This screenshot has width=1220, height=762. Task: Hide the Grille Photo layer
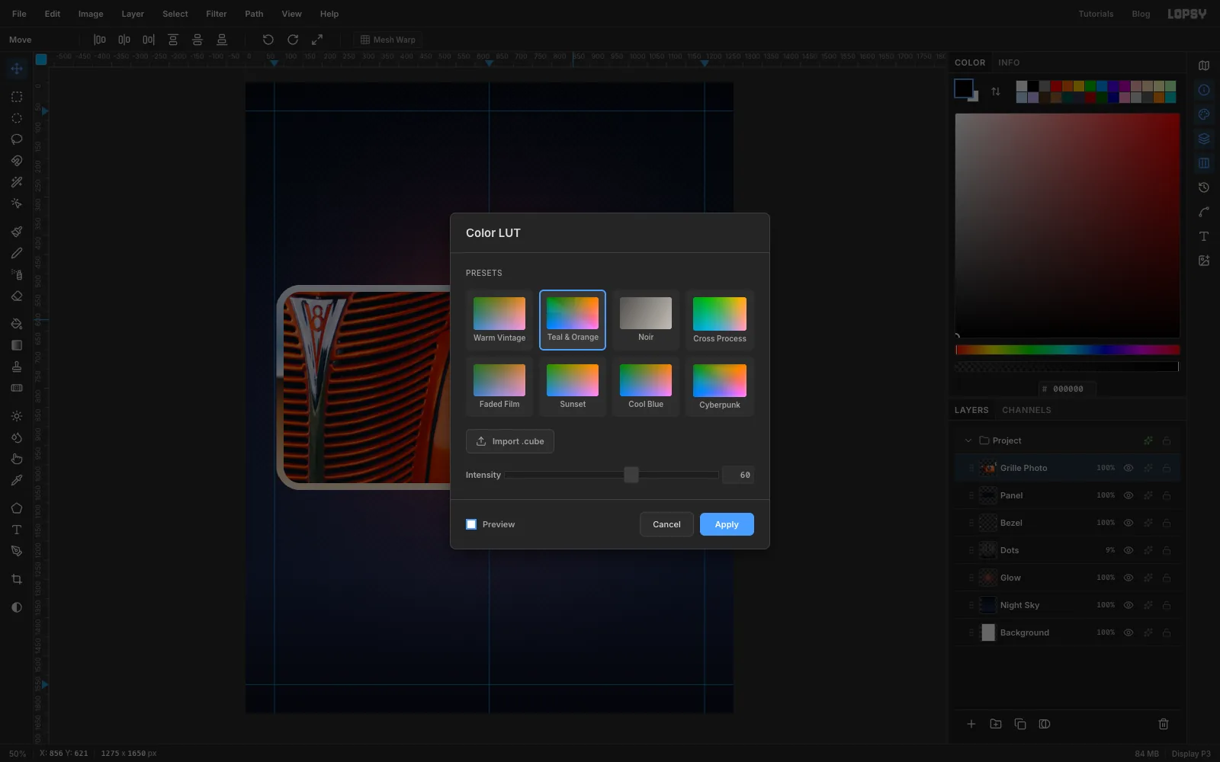1128,468
